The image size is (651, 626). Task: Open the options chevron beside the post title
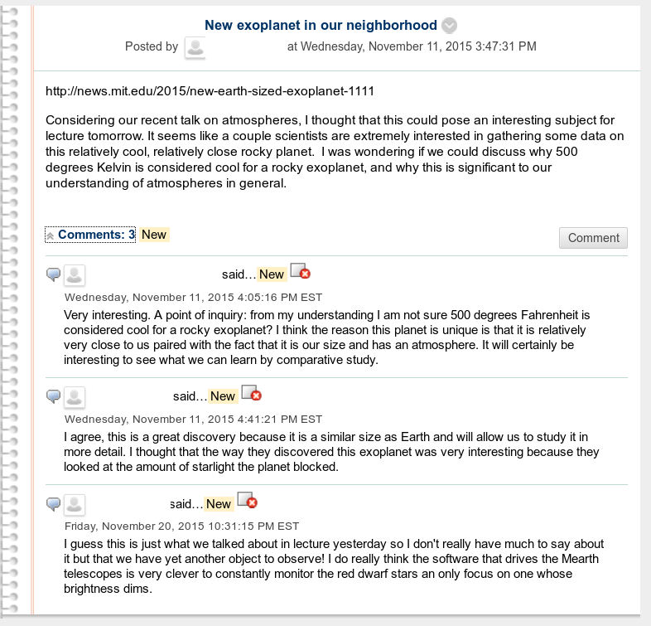pyautogui.click(x=449, y=26)
